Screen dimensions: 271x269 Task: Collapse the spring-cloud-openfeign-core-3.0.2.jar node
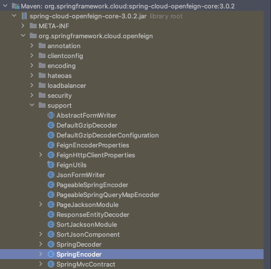click(14, 16)
